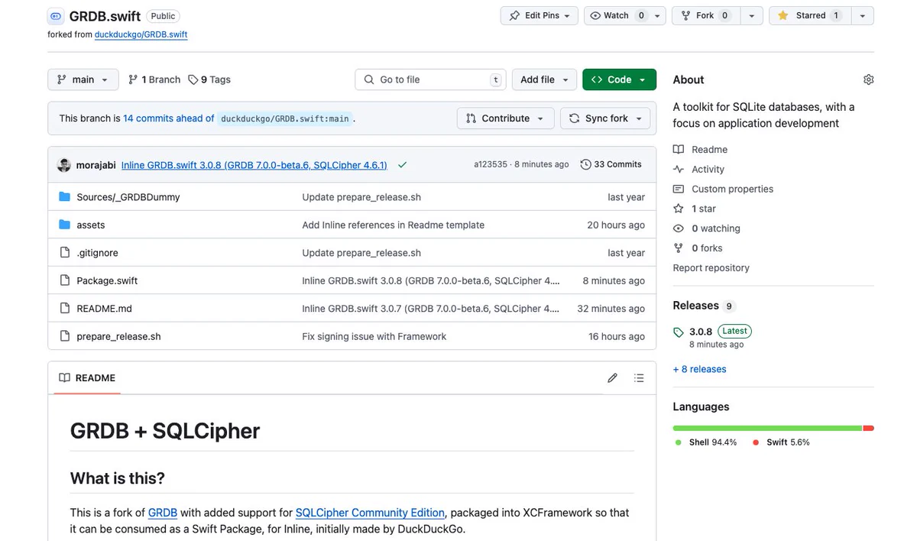The image size is (917, 541).
Task: Open the README.md file
Action: [x=104, y=309]
